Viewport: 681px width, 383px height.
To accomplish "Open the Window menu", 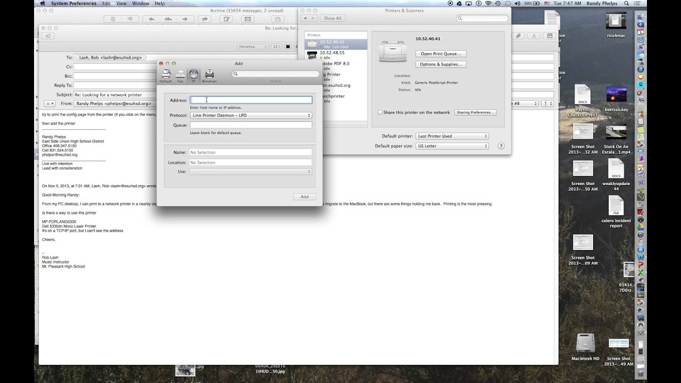I will [140, 3].
